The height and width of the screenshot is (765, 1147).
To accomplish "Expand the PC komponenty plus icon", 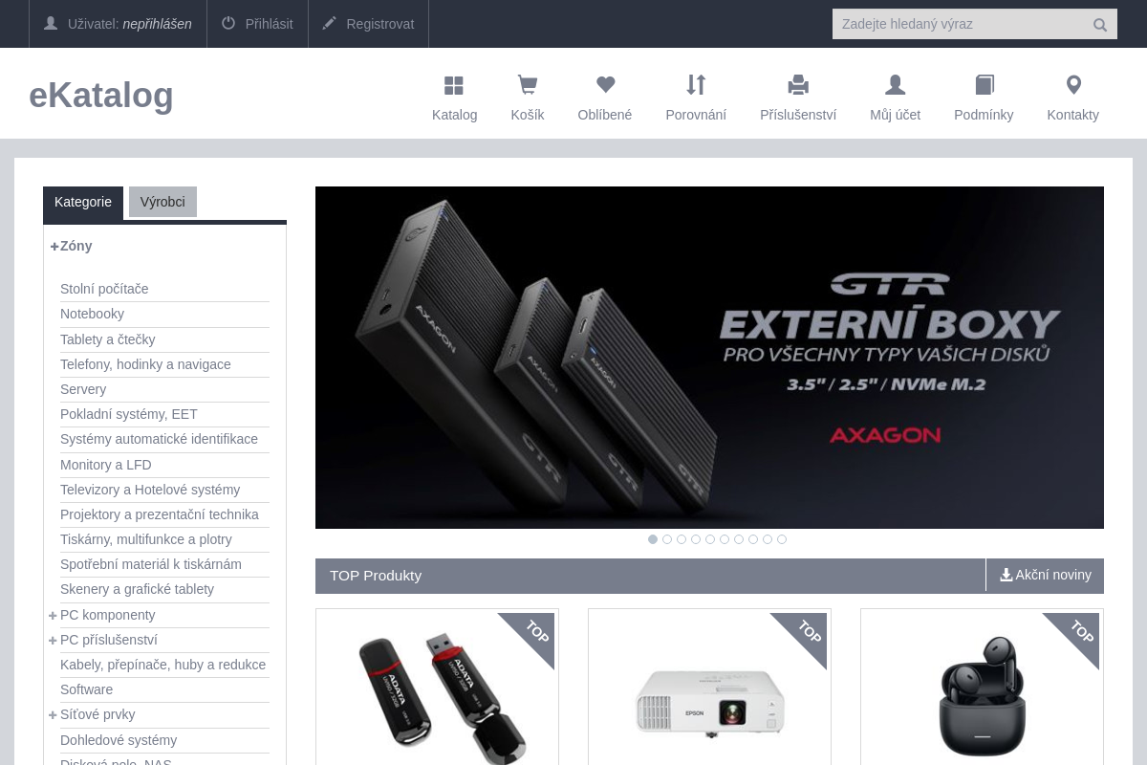I will tap(54, 615).
